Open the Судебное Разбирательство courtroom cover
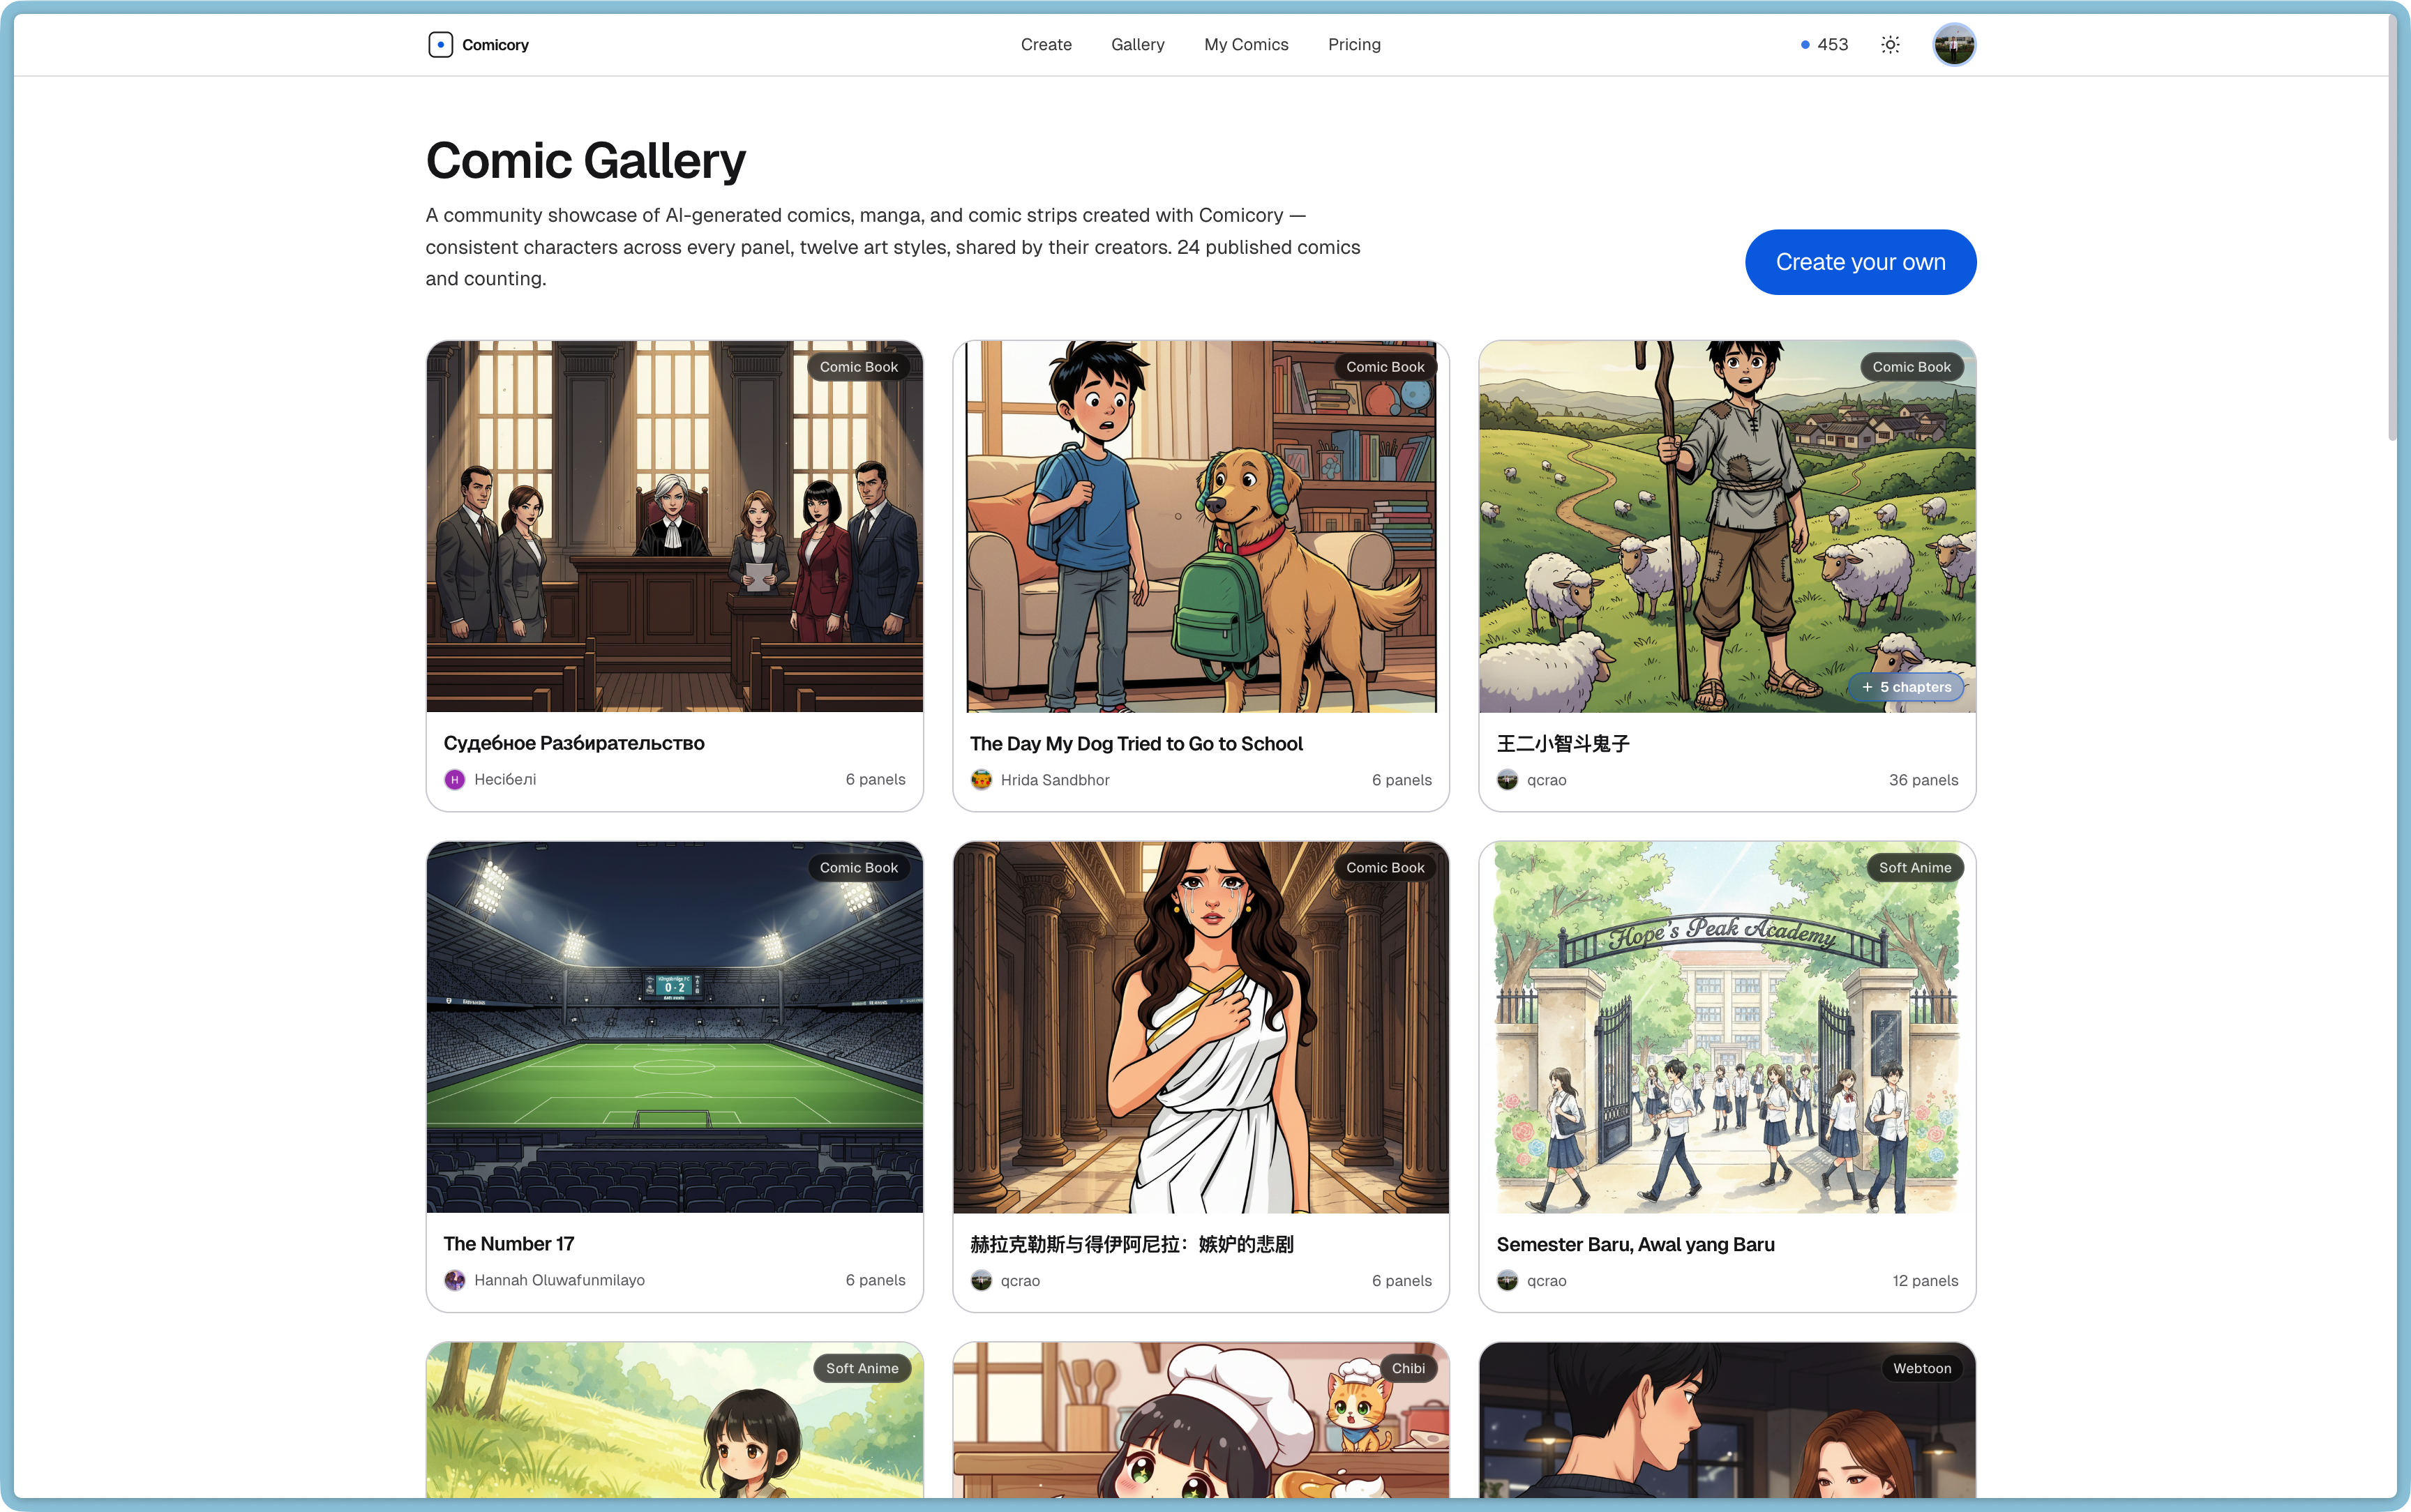This screenshot has height=1512, width=2411. (x=674, y=527)
